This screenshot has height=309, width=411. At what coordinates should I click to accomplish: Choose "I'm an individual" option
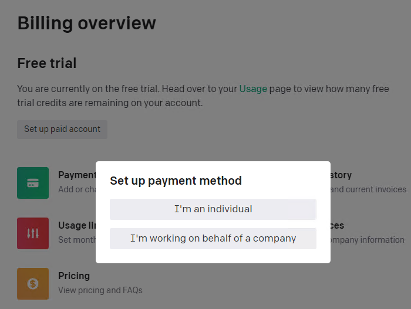(213, 209)
